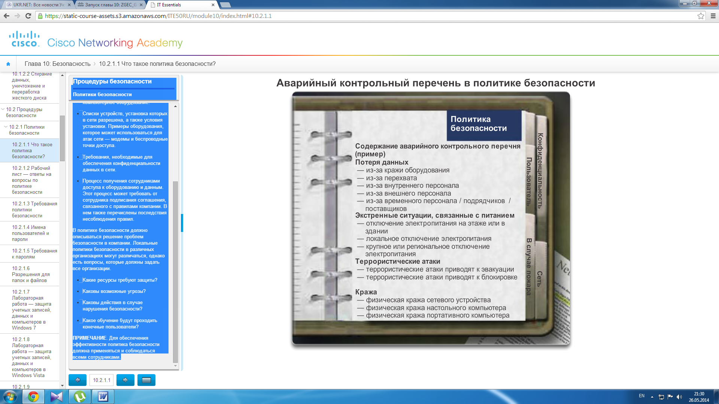Screen dimensions: 719x404
Task: Reload the current page
Action: (x=28, y=16)
